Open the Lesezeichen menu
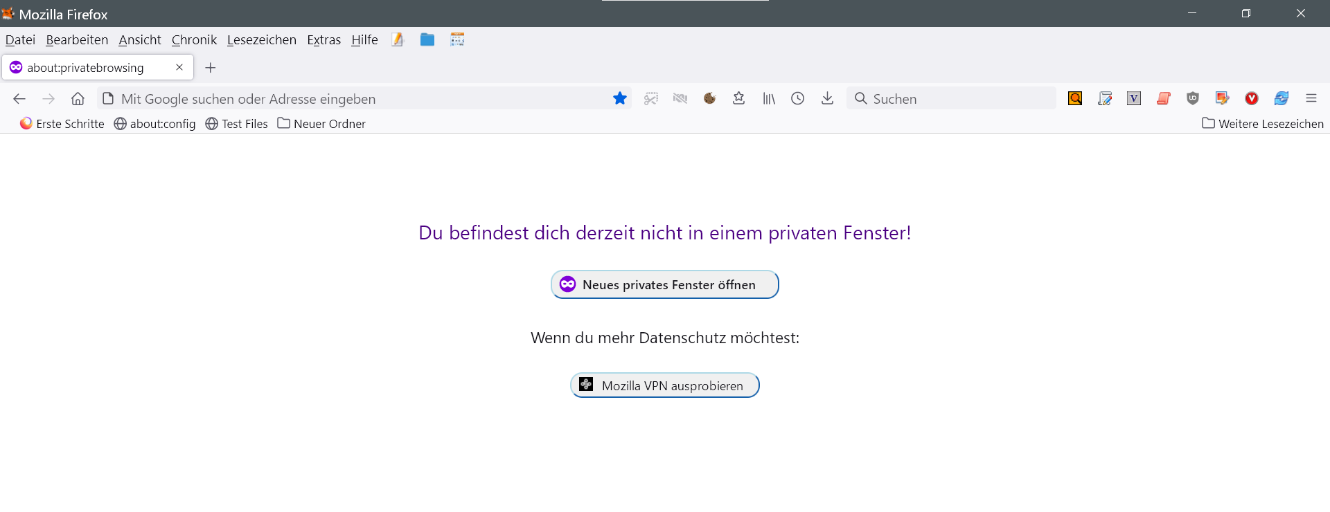1330x512 pixels. tap(261, 39)
